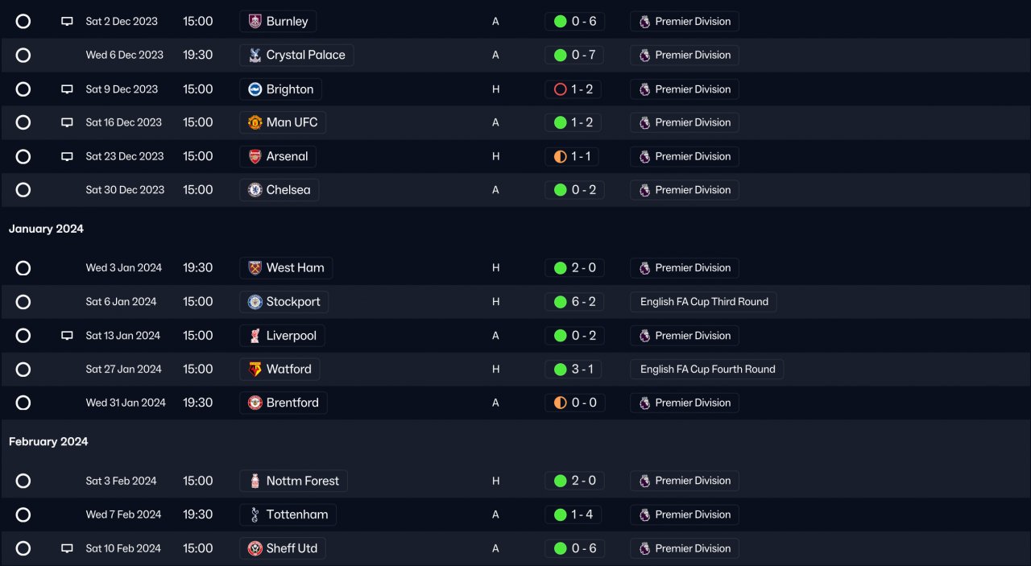This screenshot has height=566, width=1031.
Task: Select the radio circle for Tottenham fixture
Action: 23,514
